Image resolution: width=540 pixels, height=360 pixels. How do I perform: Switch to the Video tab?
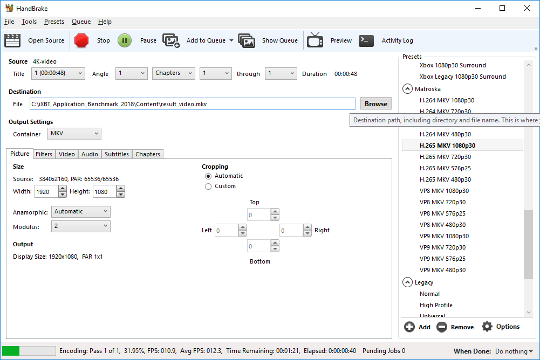67,154
